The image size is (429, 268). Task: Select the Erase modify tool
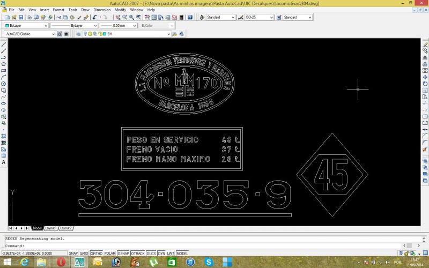point(425,44)
